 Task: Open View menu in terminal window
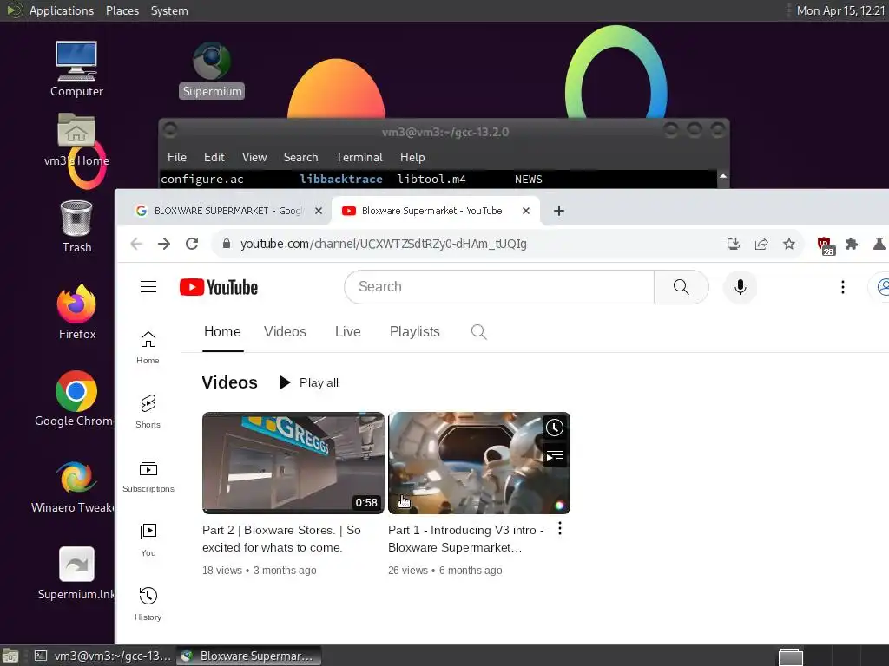click(254, 158)
